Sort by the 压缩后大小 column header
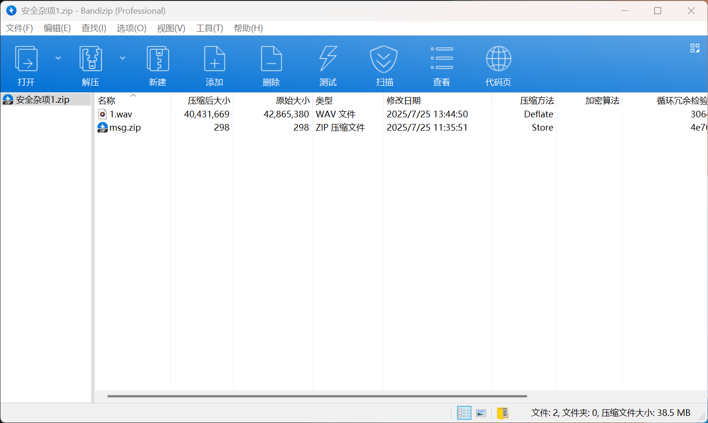Image resolution: width=708 pixels, height=423 pixels. pos(202,100)
